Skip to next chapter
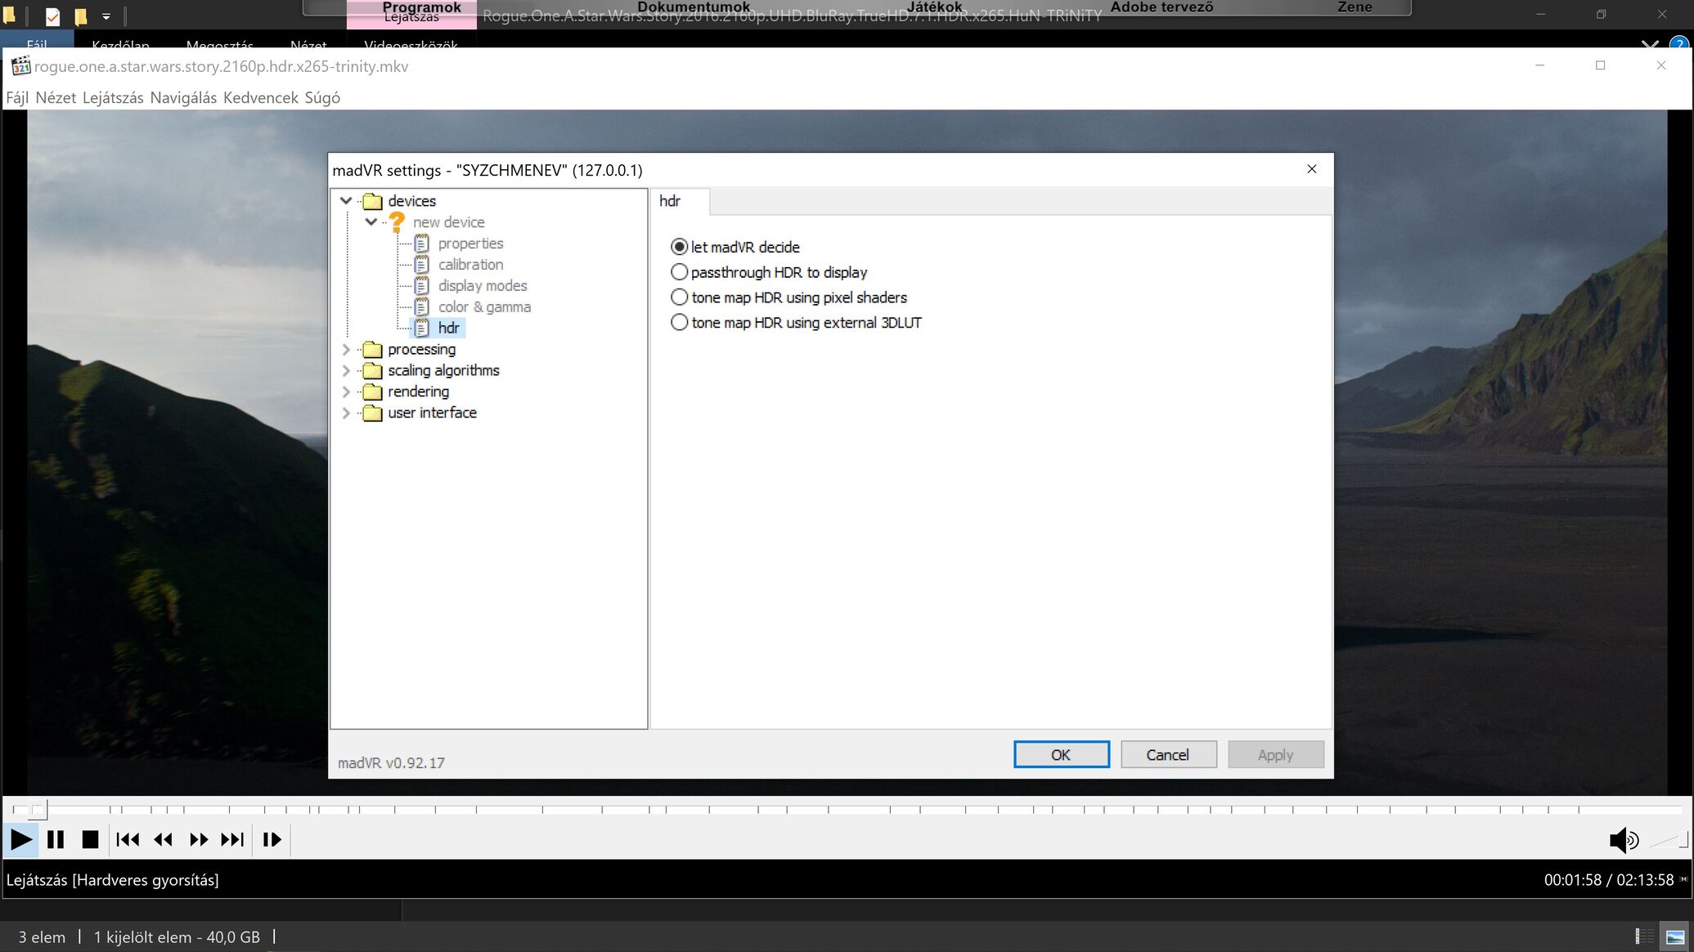 click(232, 839)
